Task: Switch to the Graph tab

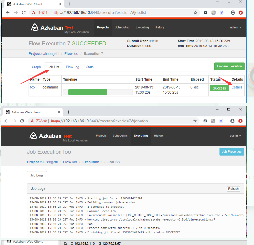Action: pos(36,67)
